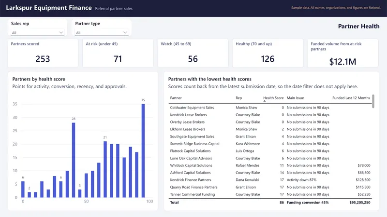Sort table by Main Issue column header
Viewport: 387px width, 217px height.
[295, 98]
